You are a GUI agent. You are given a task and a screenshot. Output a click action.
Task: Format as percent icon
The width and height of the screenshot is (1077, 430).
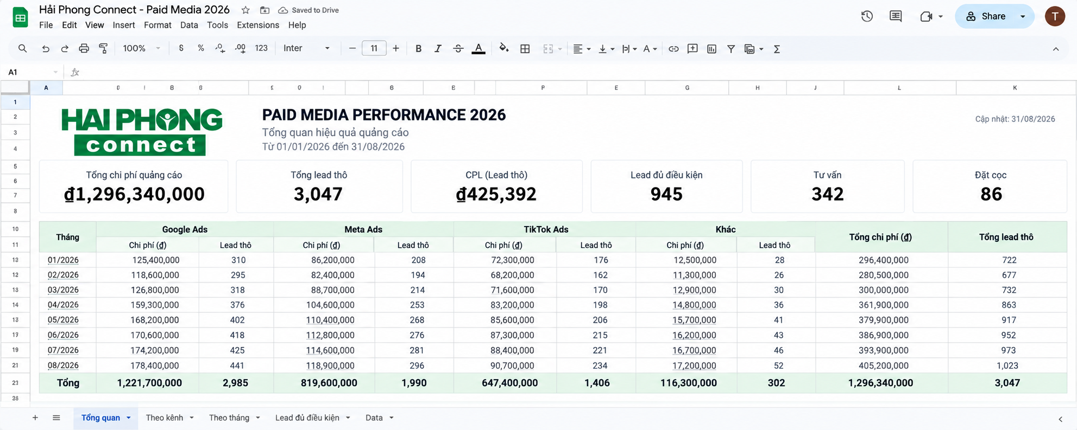200,48
